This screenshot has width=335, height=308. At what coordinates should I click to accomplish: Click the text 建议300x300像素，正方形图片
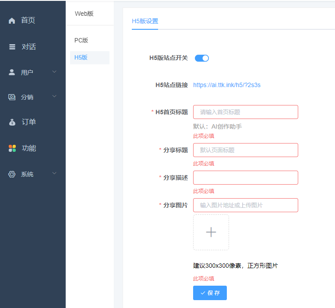click(x=236, y=266)
